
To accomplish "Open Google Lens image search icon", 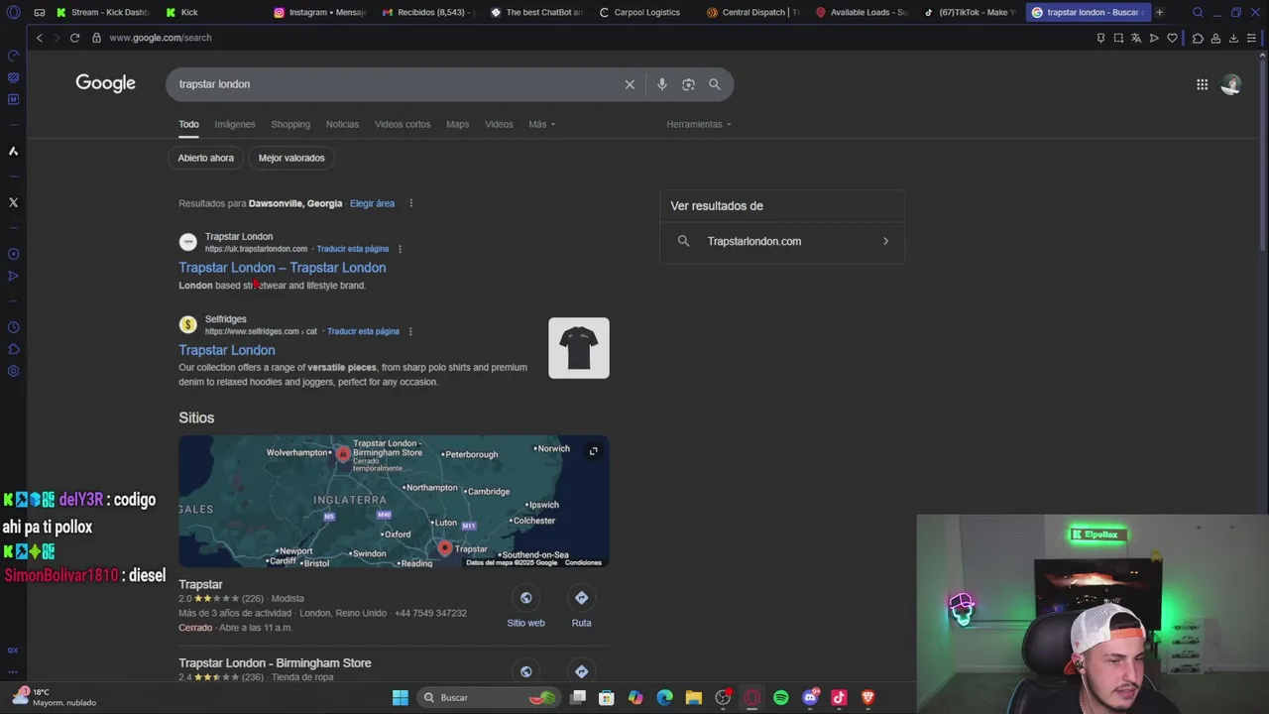I will pos(688,84).
